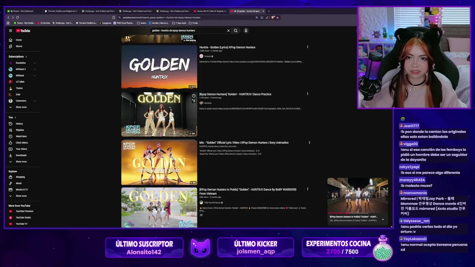
Task: Click the YouTube search text field
Action: point(187,31)
